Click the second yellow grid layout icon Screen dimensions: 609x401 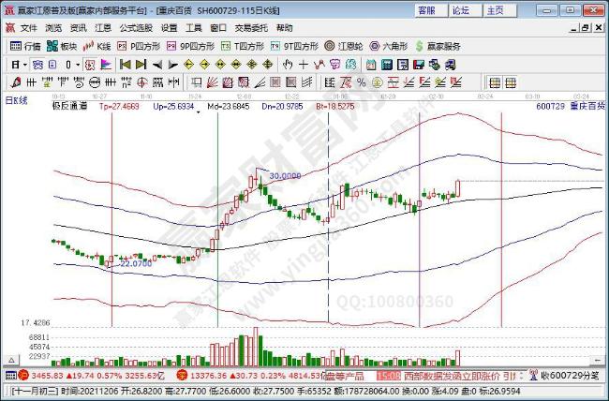tap(511, 82)
